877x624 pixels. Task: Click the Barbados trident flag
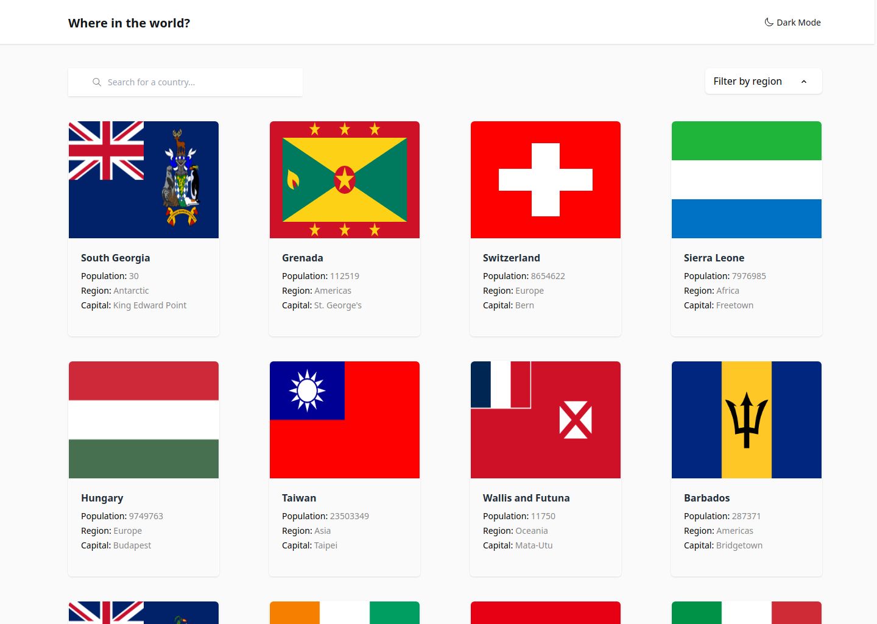(746, 419)
